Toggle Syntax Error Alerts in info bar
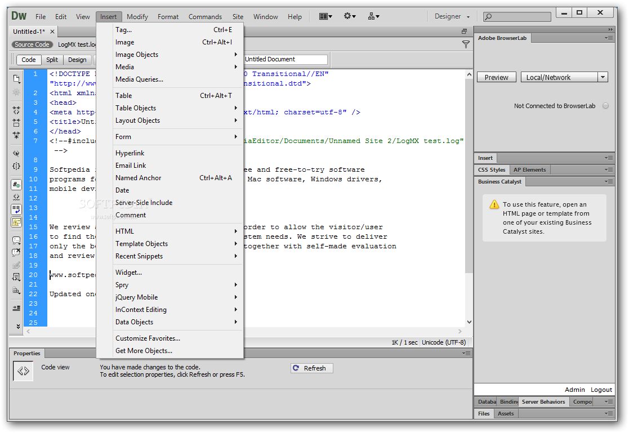The image size is (629, 433). pyautogui.click(x=16, y=222)
